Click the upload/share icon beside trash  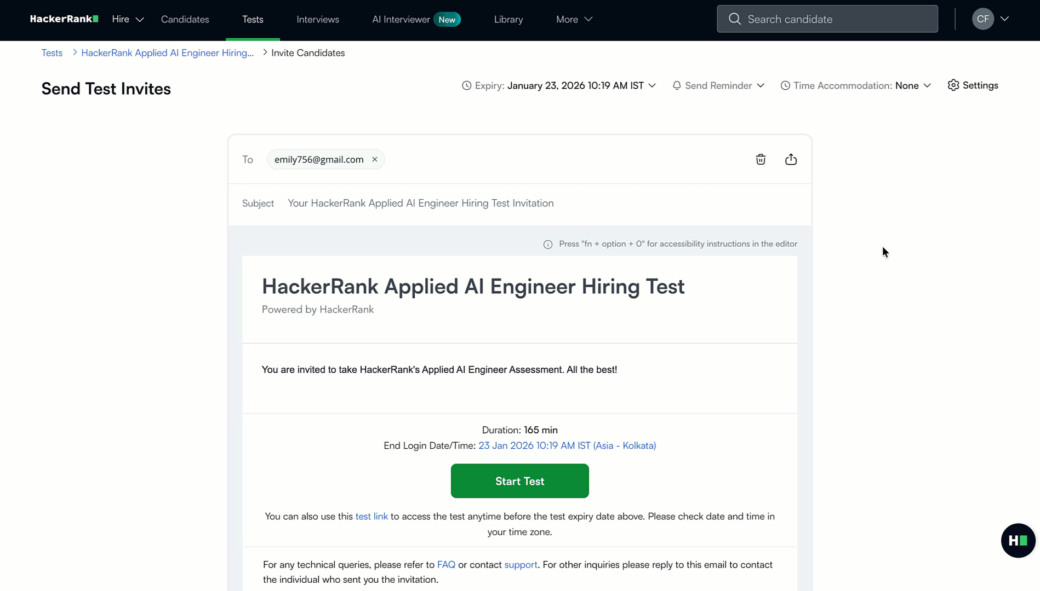point(791,159)
